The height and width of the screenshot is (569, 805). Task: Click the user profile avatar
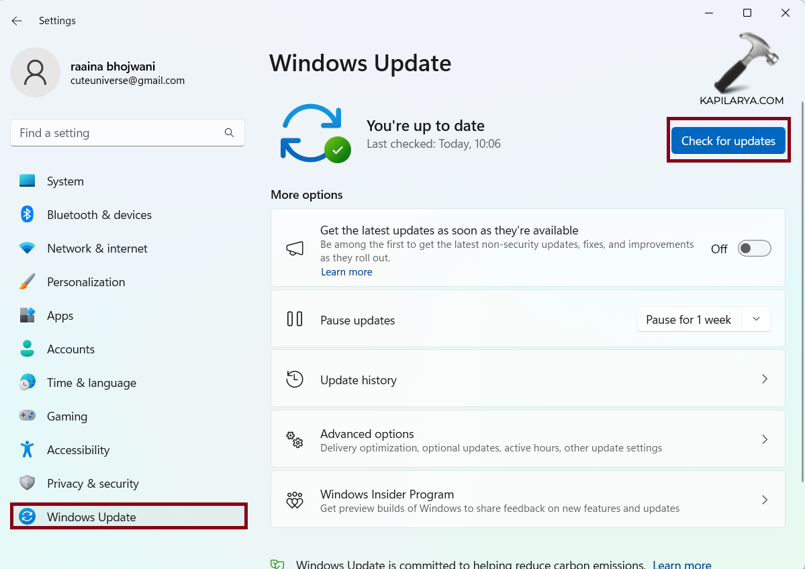(x=35, y=72)
